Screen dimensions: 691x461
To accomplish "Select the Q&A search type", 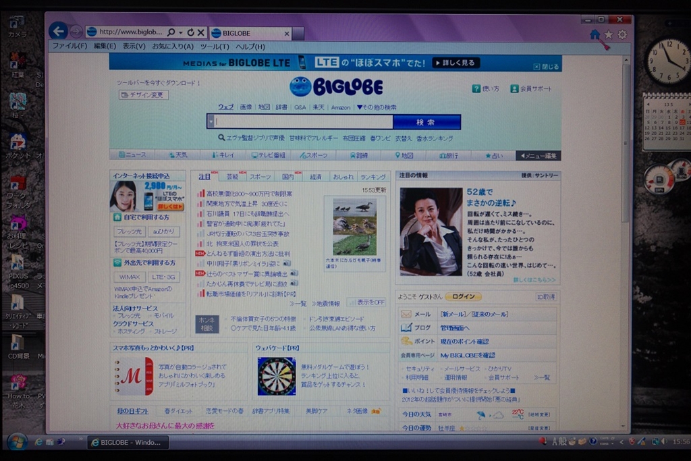I will coord(300,107).
